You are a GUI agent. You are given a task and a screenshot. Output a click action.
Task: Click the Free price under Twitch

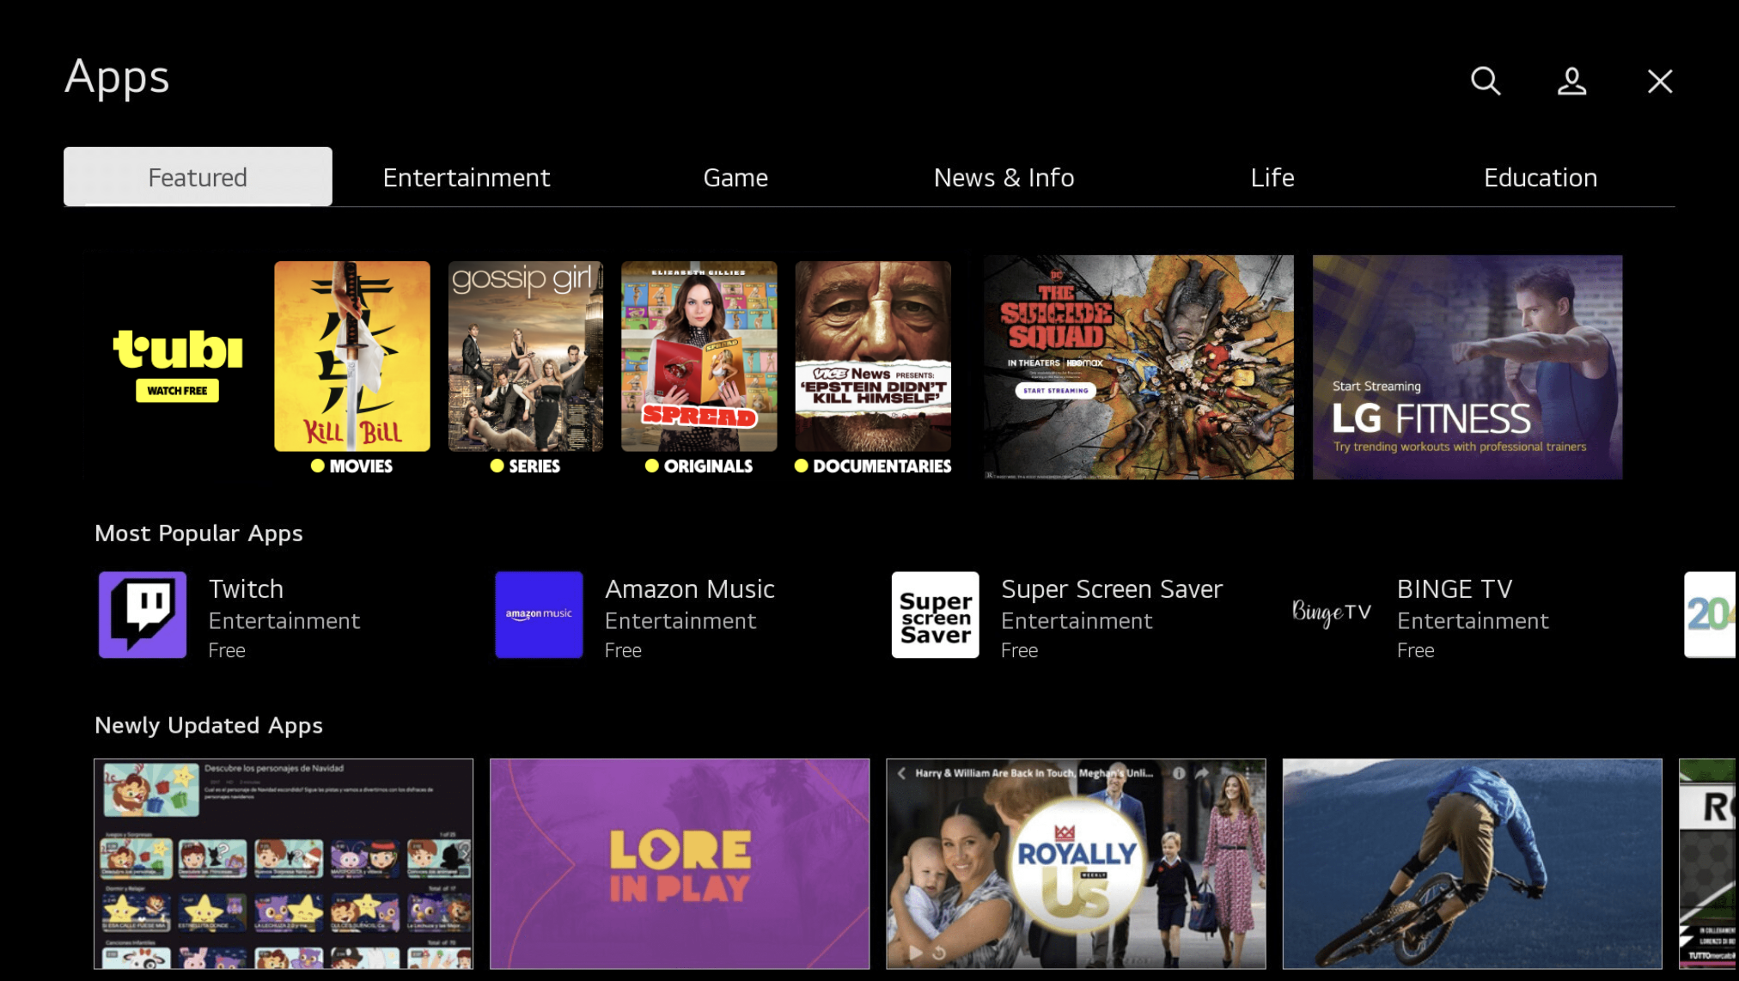pos(227,650)
